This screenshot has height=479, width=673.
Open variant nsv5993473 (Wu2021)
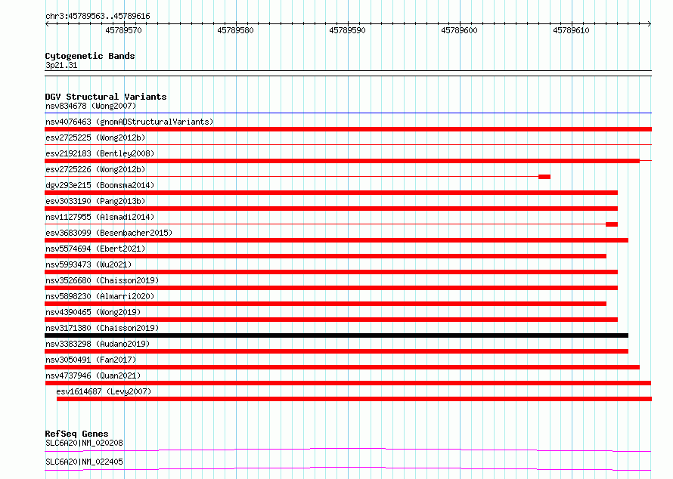(88, 264)
